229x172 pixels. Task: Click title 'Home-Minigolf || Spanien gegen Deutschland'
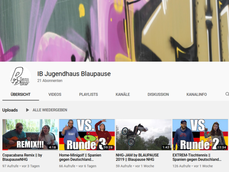pos(80,157)
